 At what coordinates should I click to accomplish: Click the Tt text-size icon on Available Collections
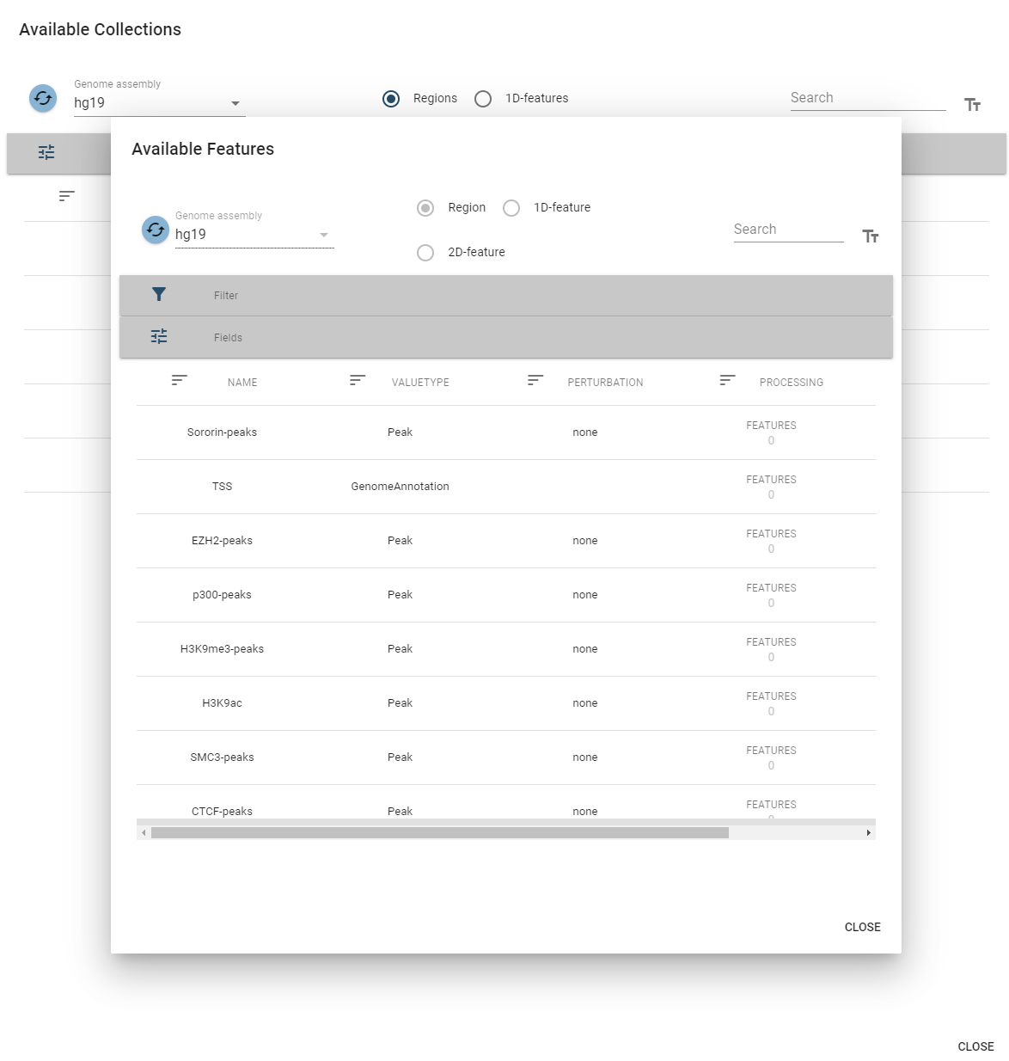click(x=972, y=104)
